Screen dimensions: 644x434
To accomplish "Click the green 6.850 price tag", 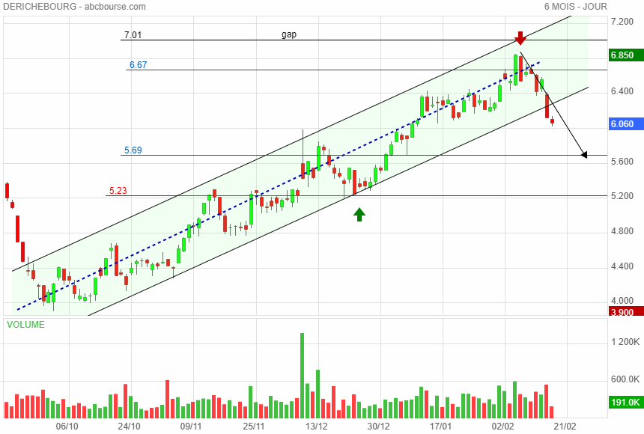I will (626, 55).
